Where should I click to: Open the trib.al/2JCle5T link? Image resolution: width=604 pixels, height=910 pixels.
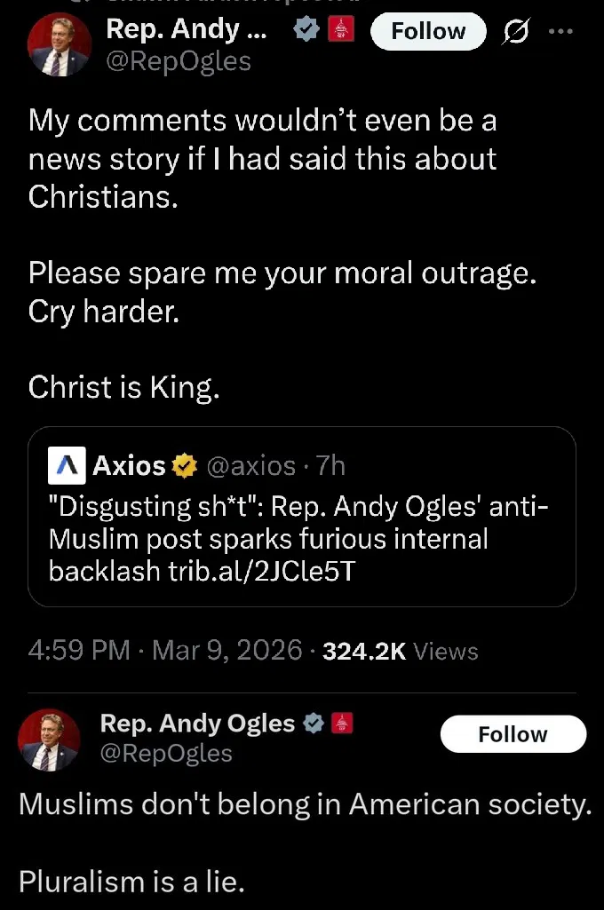pos(262,572)
